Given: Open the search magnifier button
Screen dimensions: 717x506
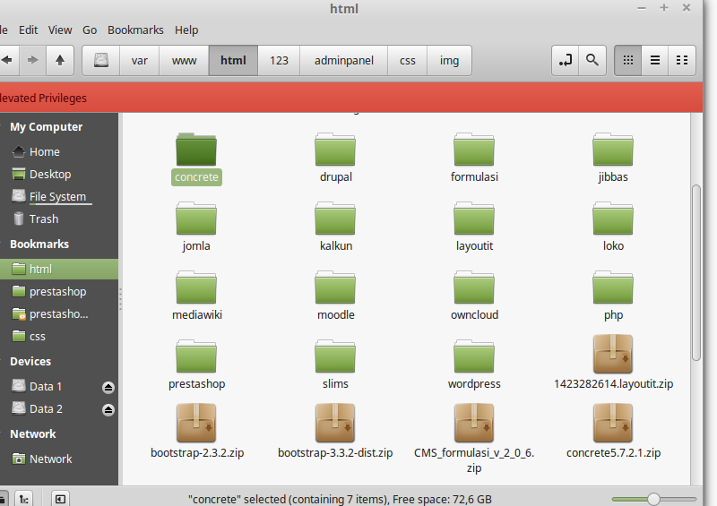Looking at the screenshot, I should [592, 60].
